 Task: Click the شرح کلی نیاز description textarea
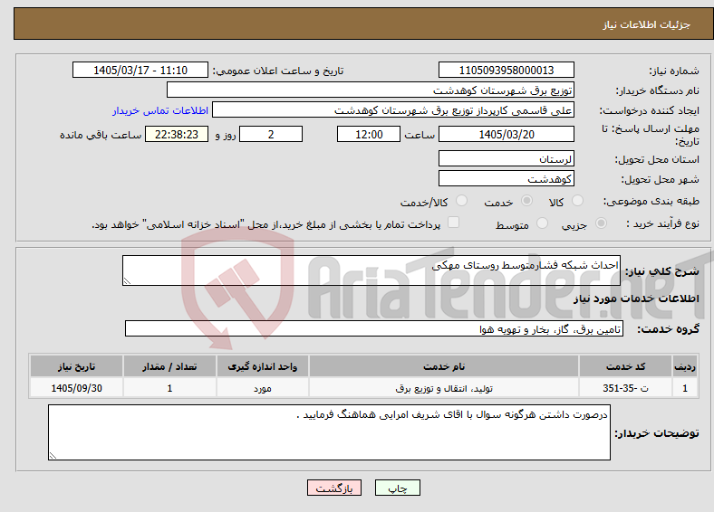(x=371, y=270)
